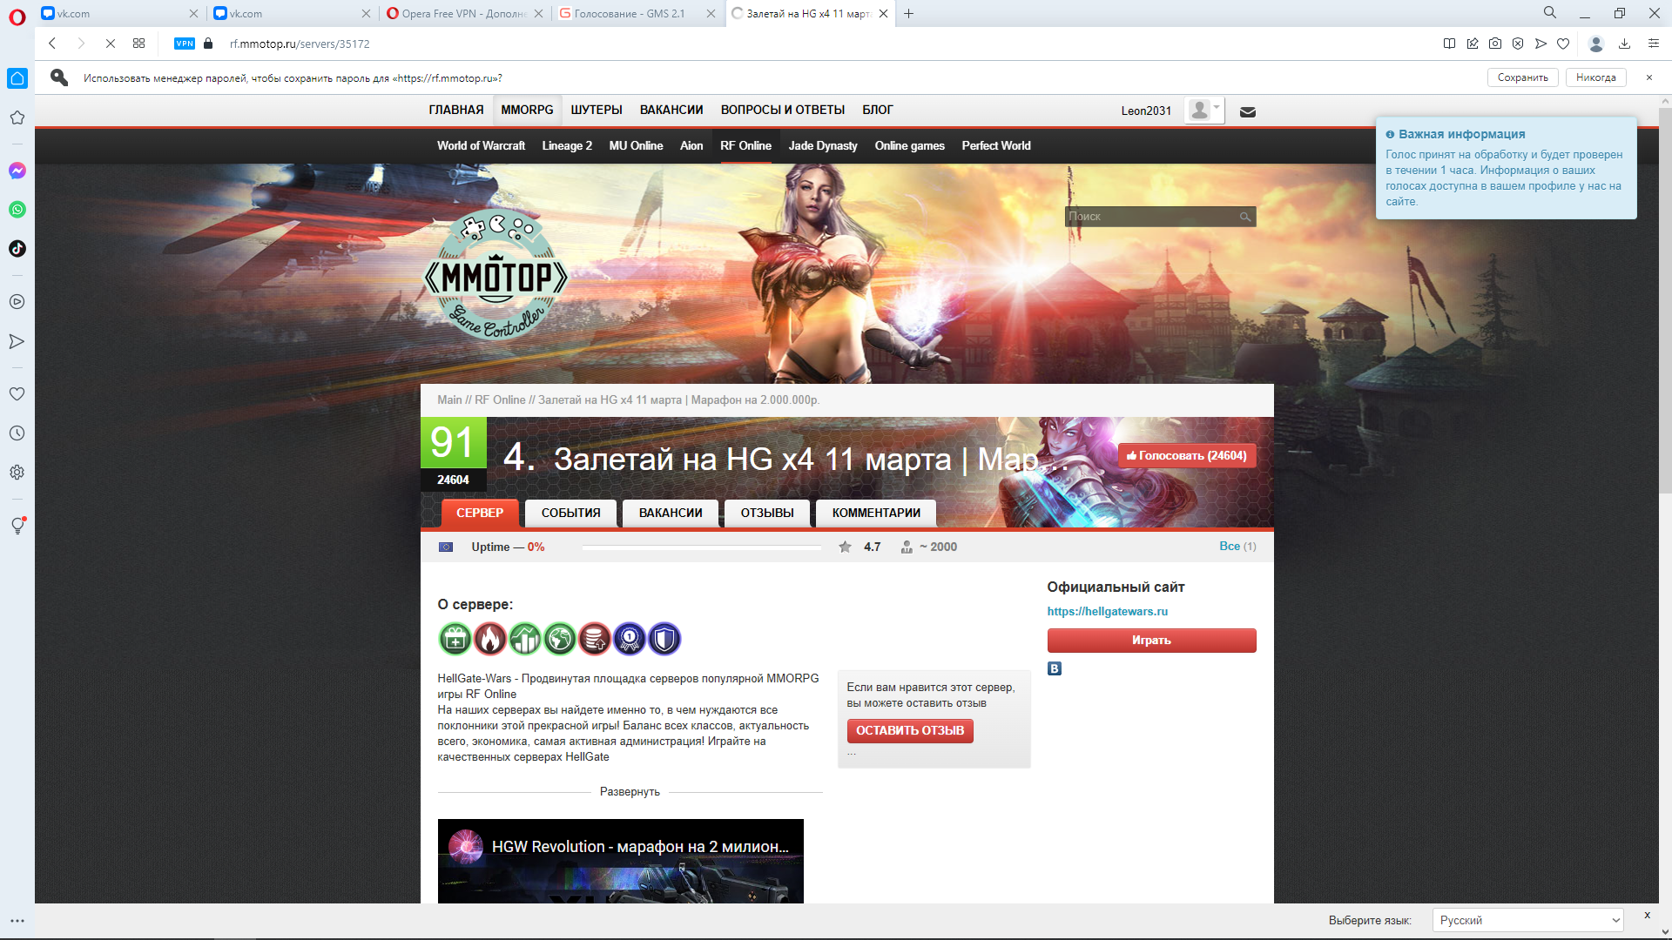This screenshot has width=1672, height=940.
Task: Open MMORPG in top menu
Action: [527, 110]
